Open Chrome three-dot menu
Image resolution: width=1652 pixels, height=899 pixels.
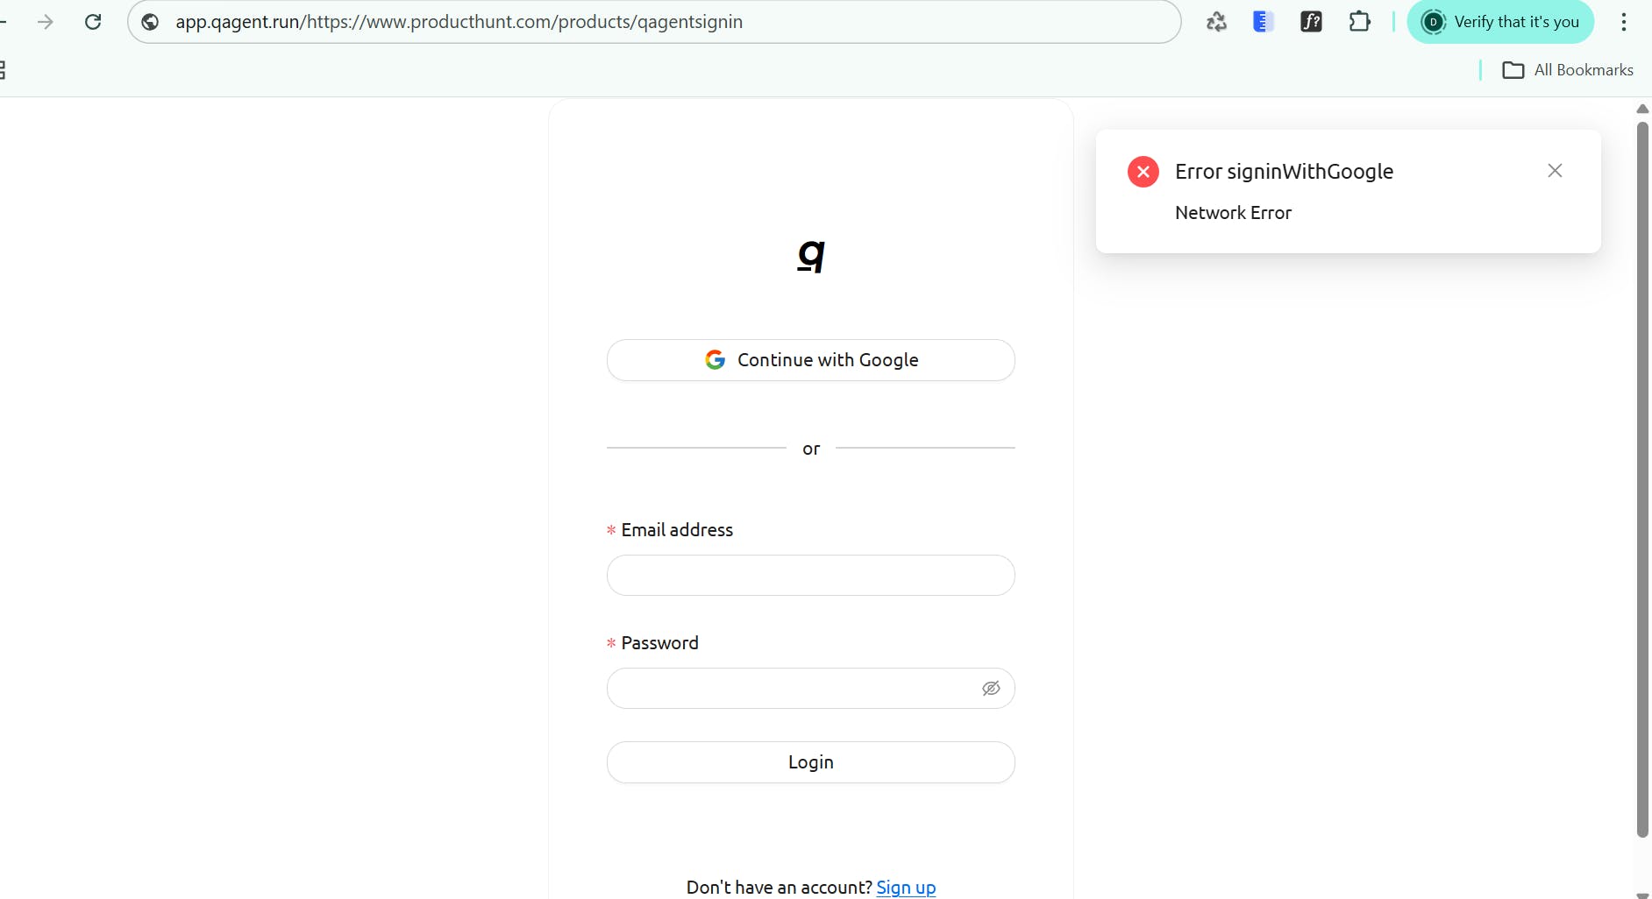(1623, 22)
